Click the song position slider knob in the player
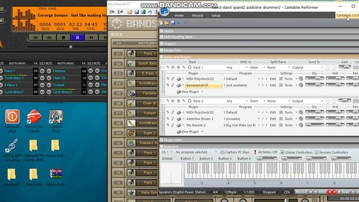Viewport: 359px width, 202px height. 71,47
